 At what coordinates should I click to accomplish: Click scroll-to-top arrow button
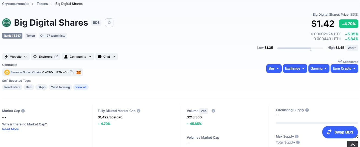[x=353, y=144]
